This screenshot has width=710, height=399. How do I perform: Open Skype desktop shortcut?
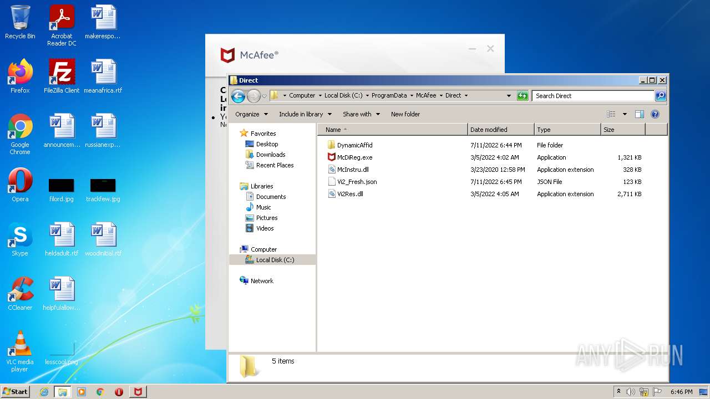20,239
